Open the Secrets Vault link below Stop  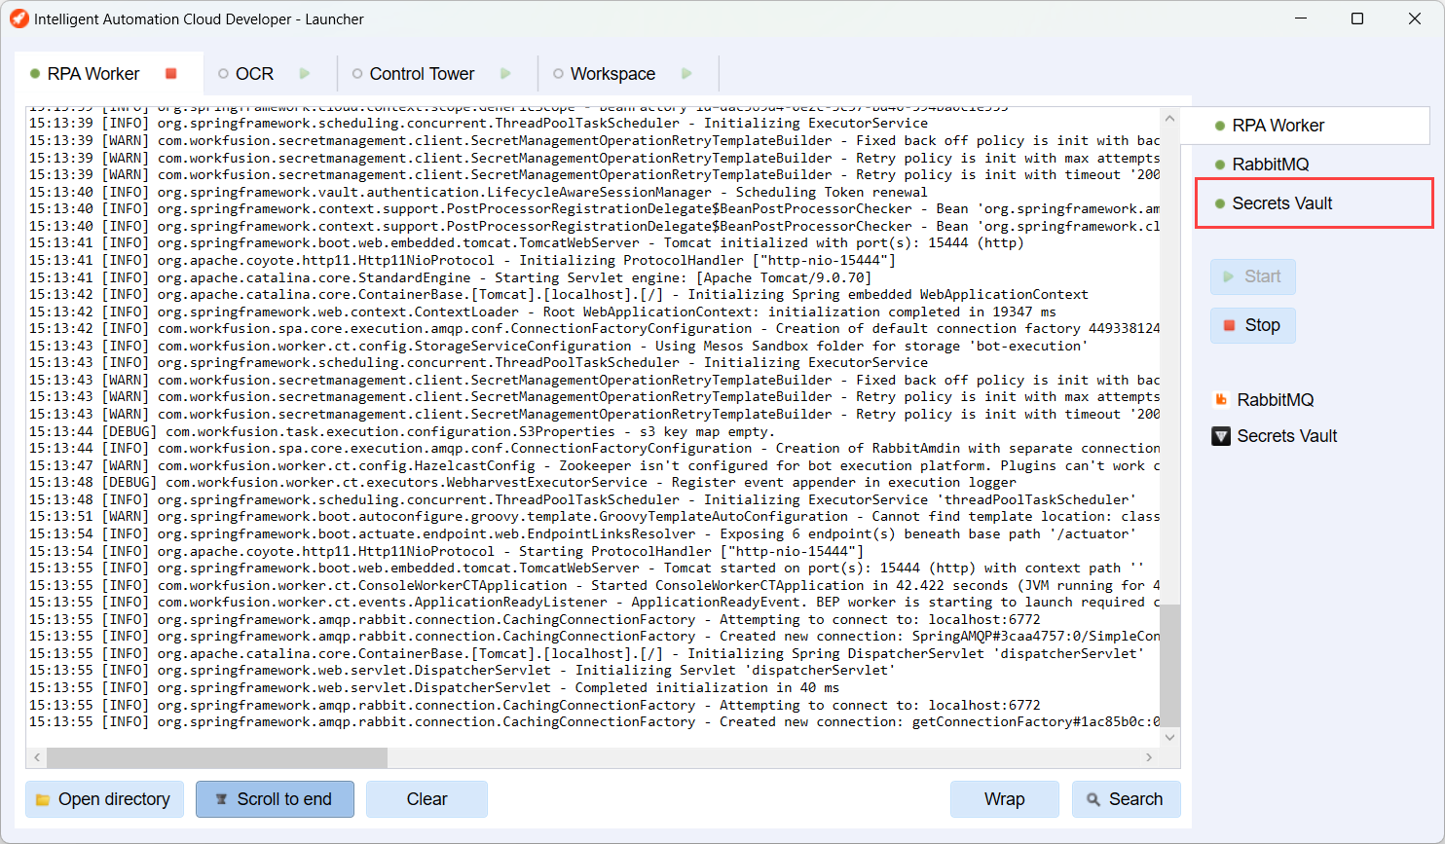[1287, 436]
